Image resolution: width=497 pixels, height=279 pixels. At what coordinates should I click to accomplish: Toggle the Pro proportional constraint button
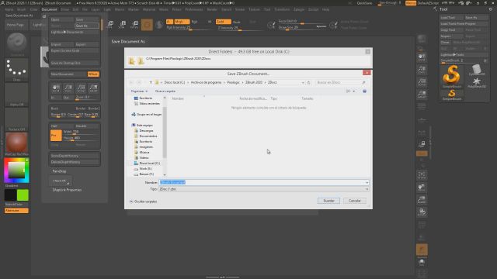tap(56, 136)
